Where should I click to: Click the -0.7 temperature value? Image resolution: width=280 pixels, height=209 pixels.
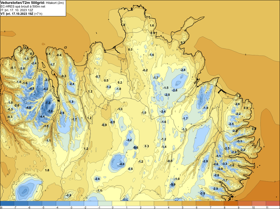(98, 77)
